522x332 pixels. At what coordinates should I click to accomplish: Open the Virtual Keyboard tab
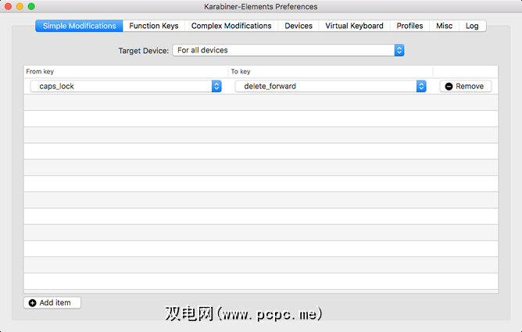tap(354, 26)
